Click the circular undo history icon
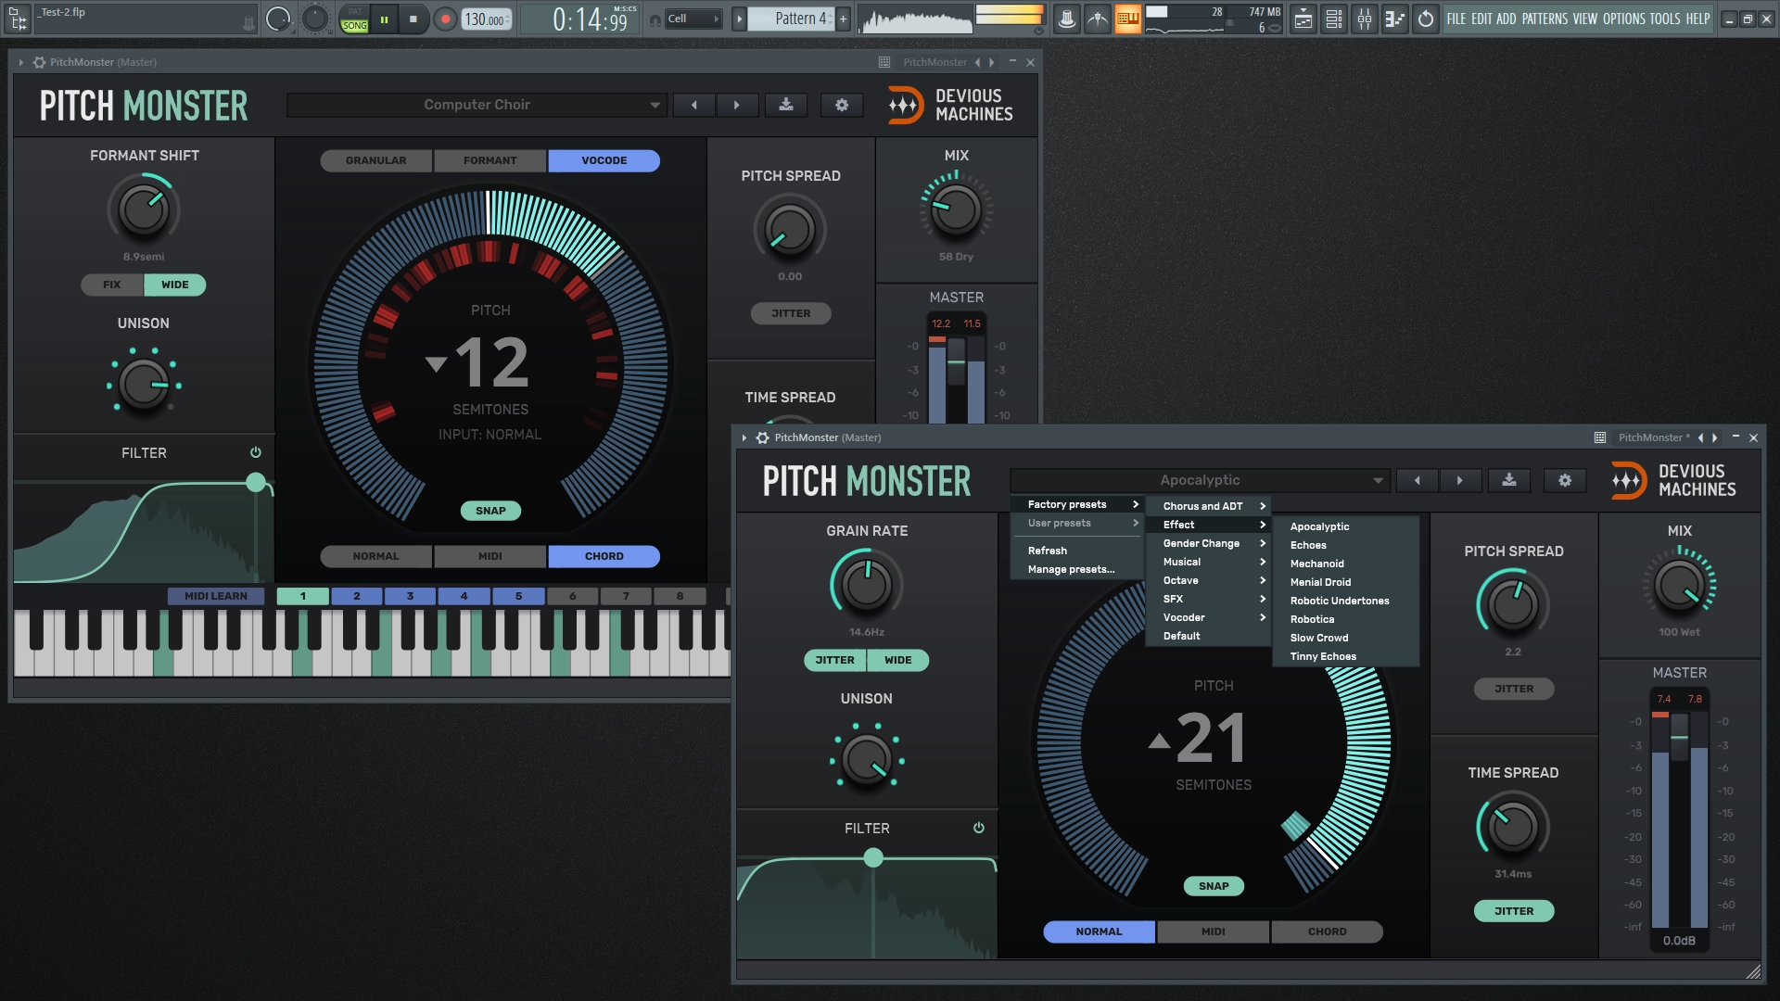Image resolution: width=1780 pixels, height=1001 pixels. point(1426,19)
